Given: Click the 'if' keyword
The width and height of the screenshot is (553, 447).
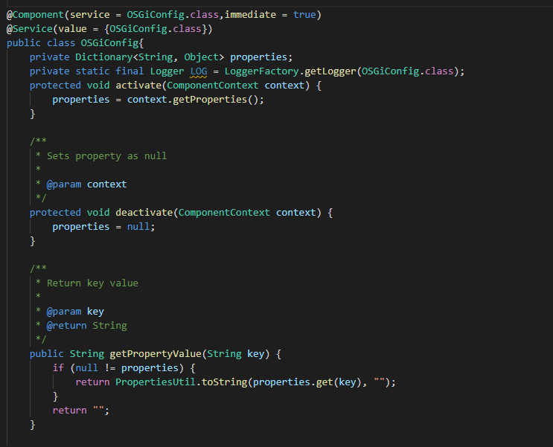Looking at the screenshot, I should (58, 368).
